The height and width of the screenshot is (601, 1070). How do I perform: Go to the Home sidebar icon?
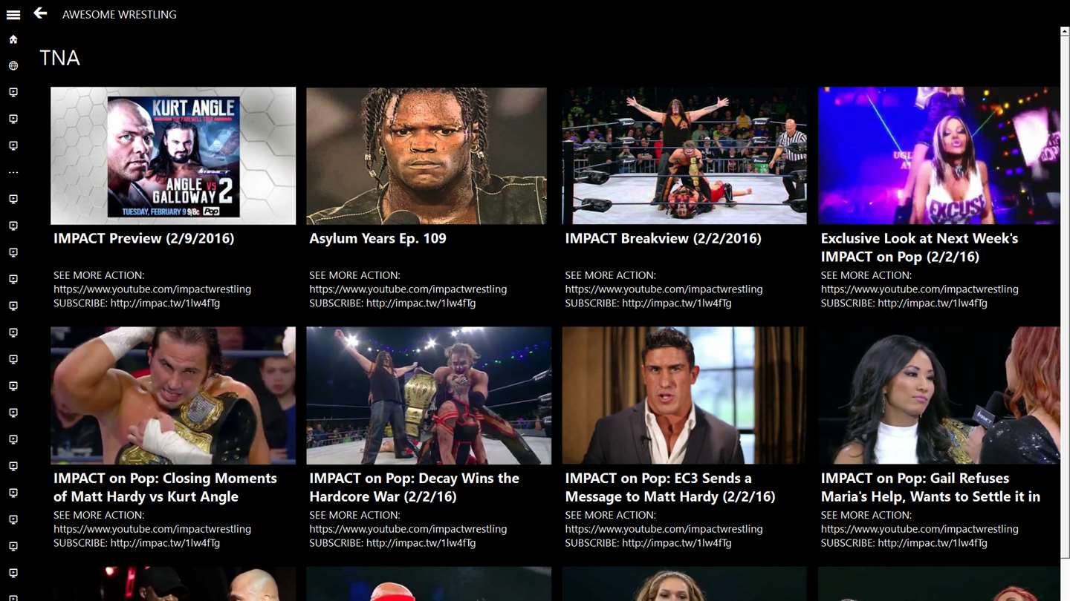[13, 39]
